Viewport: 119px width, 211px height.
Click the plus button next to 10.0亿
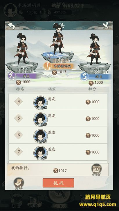tap(40, 12)
